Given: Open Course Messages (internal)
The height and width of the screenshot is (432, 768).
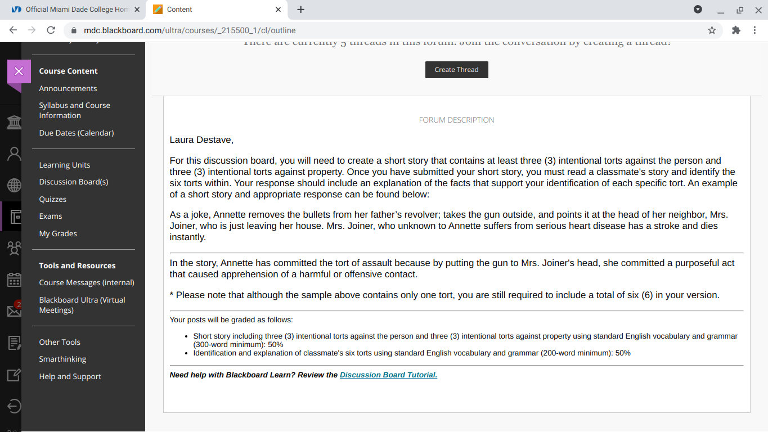Looking at the screenshot, I should [x=87, y=282].
